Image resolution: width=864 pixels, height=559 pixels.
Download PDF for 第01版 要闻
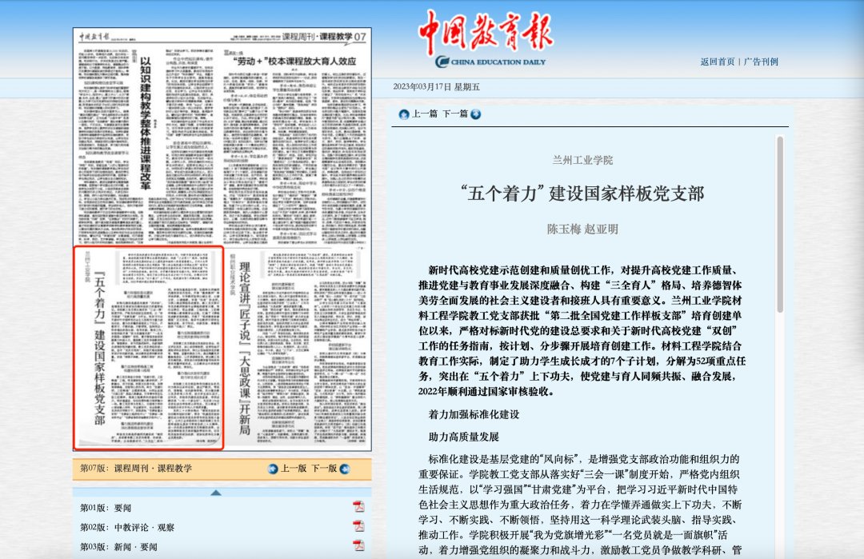click(358, 507)
